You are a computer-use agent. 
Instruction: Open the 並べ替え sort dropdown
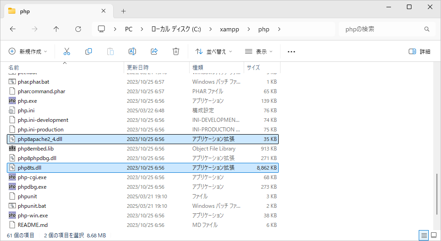coord(214,51)
